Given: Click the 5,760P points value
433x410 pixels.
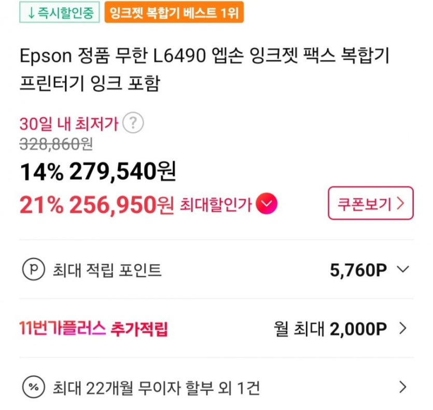Looking at the screenshot, I should click(x=358, y=270).
